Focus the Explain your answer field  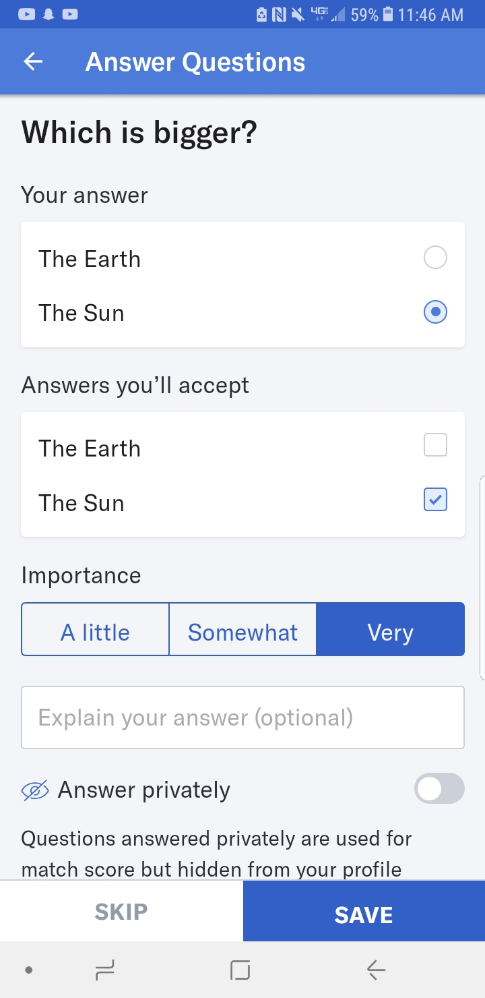click(243, 717)
